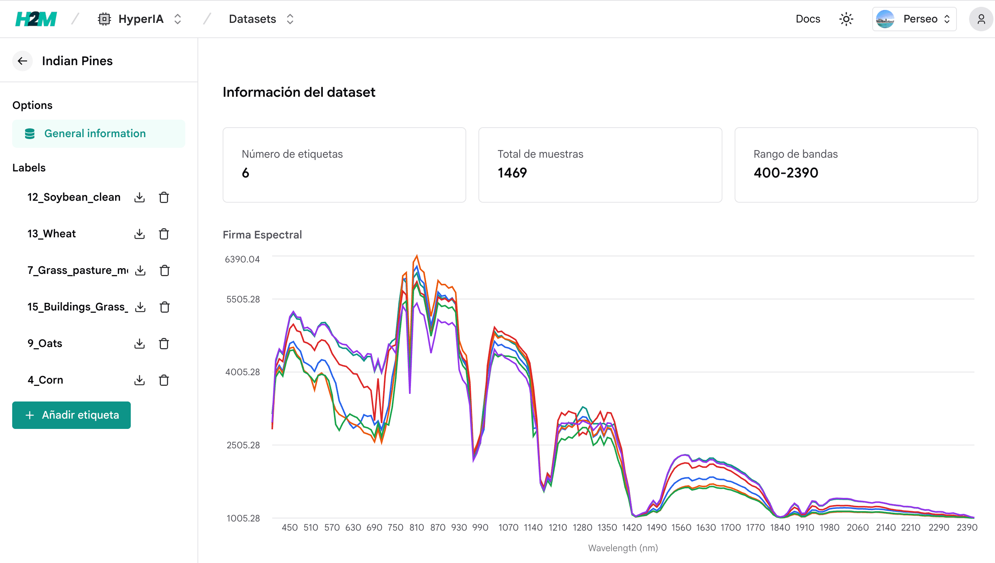Viewport: 995px width, 563px height.
Task: Select the 9_Oats label
Action: (x=45, y=343)
